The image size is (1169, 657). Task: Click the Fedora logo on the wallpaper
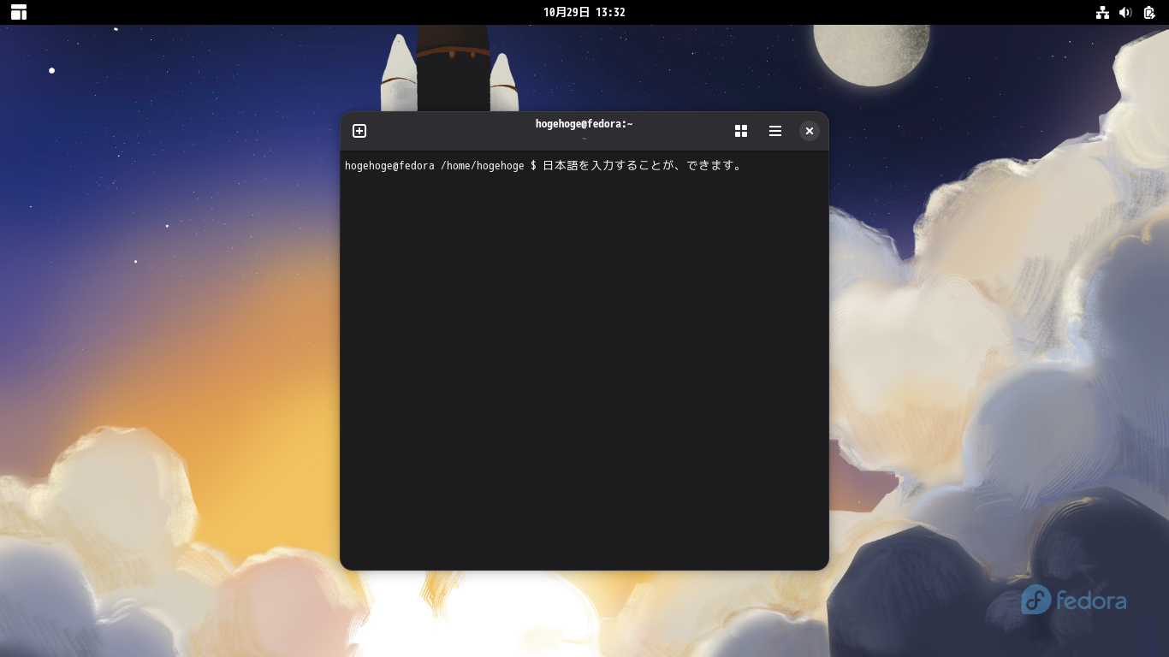[x=1073, y=600]
